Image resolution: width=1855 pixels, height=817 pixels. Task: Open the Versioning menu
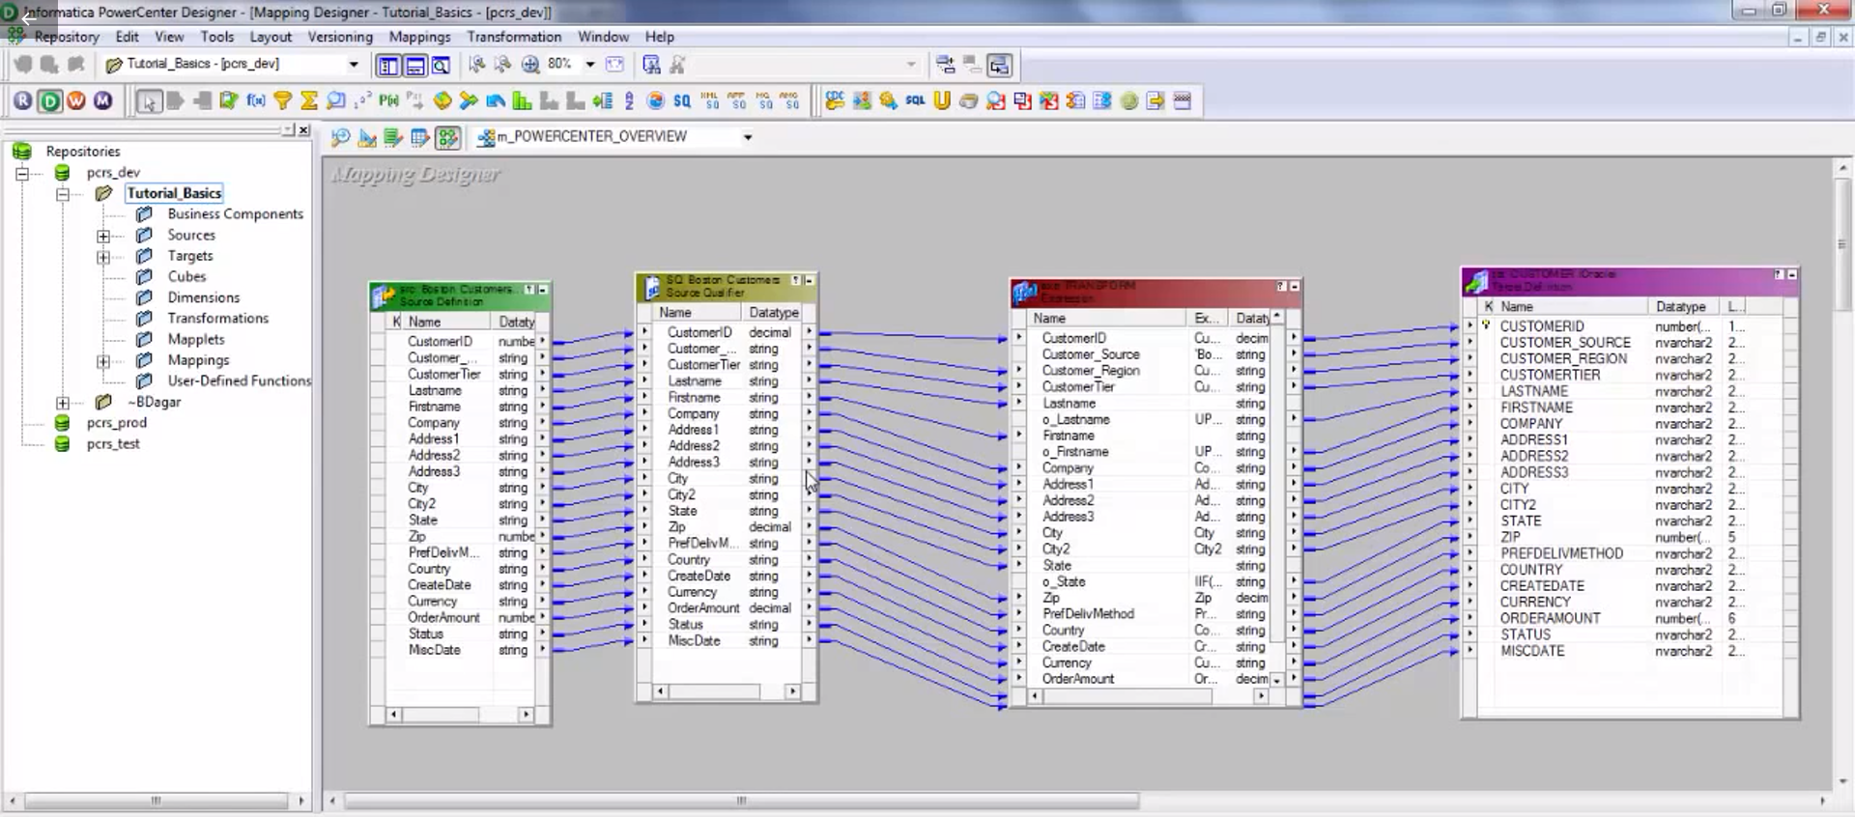tap(340, 37)
